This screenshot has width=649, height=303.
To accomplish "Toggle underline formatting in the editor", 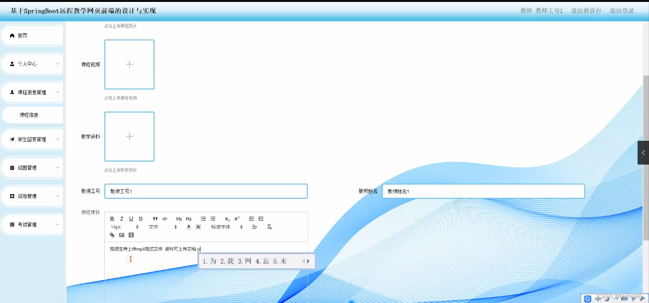I will click(131, 218).
